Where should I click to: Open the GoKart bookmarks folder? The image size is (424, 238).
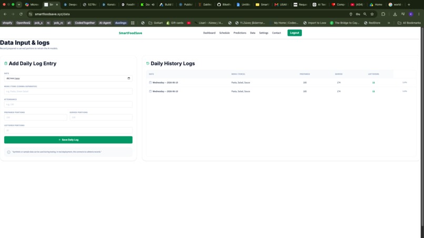tap(156, 23)
